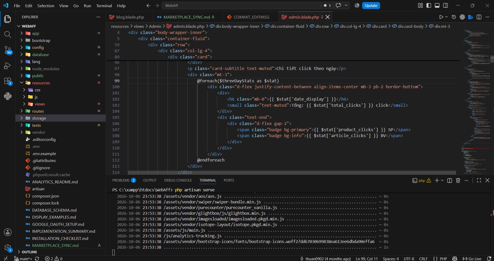This screenshot has width=494, height=261.
Task: Open Explorer more actions ellipsis
Action: pyautogui.click(x=98, y=17)
